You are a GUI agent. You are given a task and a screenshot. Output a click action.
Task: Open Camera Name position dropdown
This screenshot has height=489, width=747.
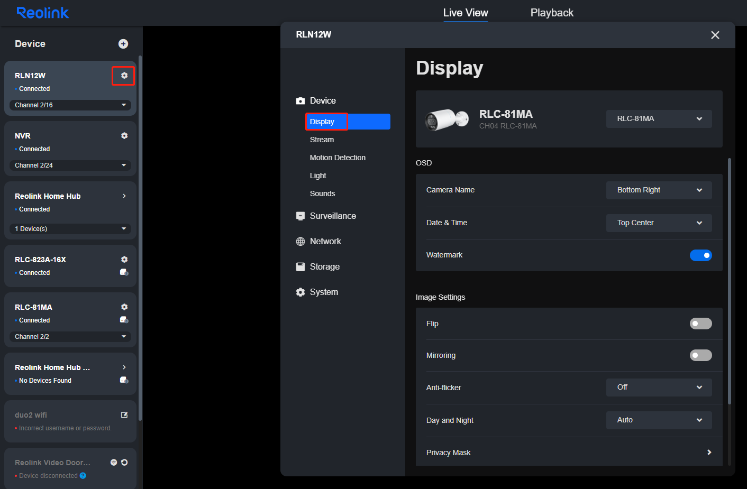pyautogui.click(x=659, y=190)
